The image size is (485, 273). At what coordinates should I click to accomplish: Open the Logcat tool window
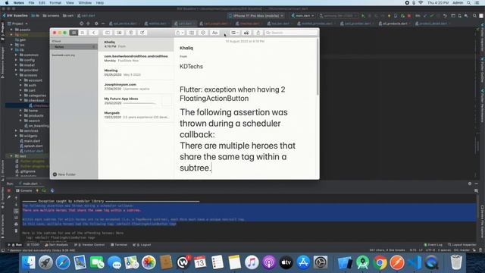[x=142, y=245]
